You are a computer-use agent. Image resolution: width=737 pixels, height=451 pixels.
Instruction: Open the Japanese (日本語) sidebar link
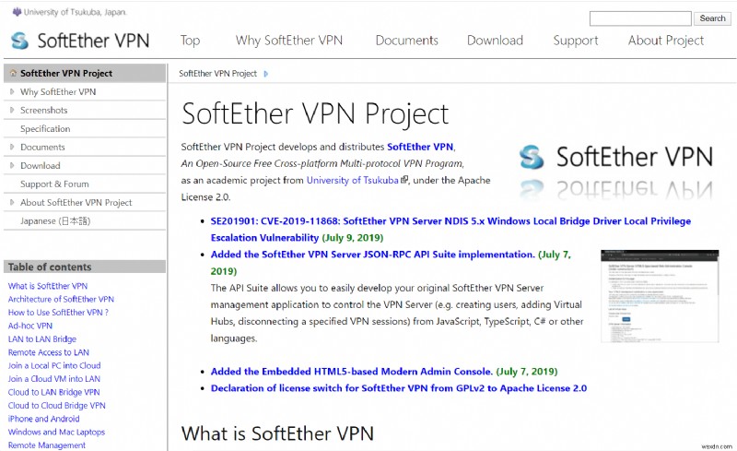(x=55, y=221)
